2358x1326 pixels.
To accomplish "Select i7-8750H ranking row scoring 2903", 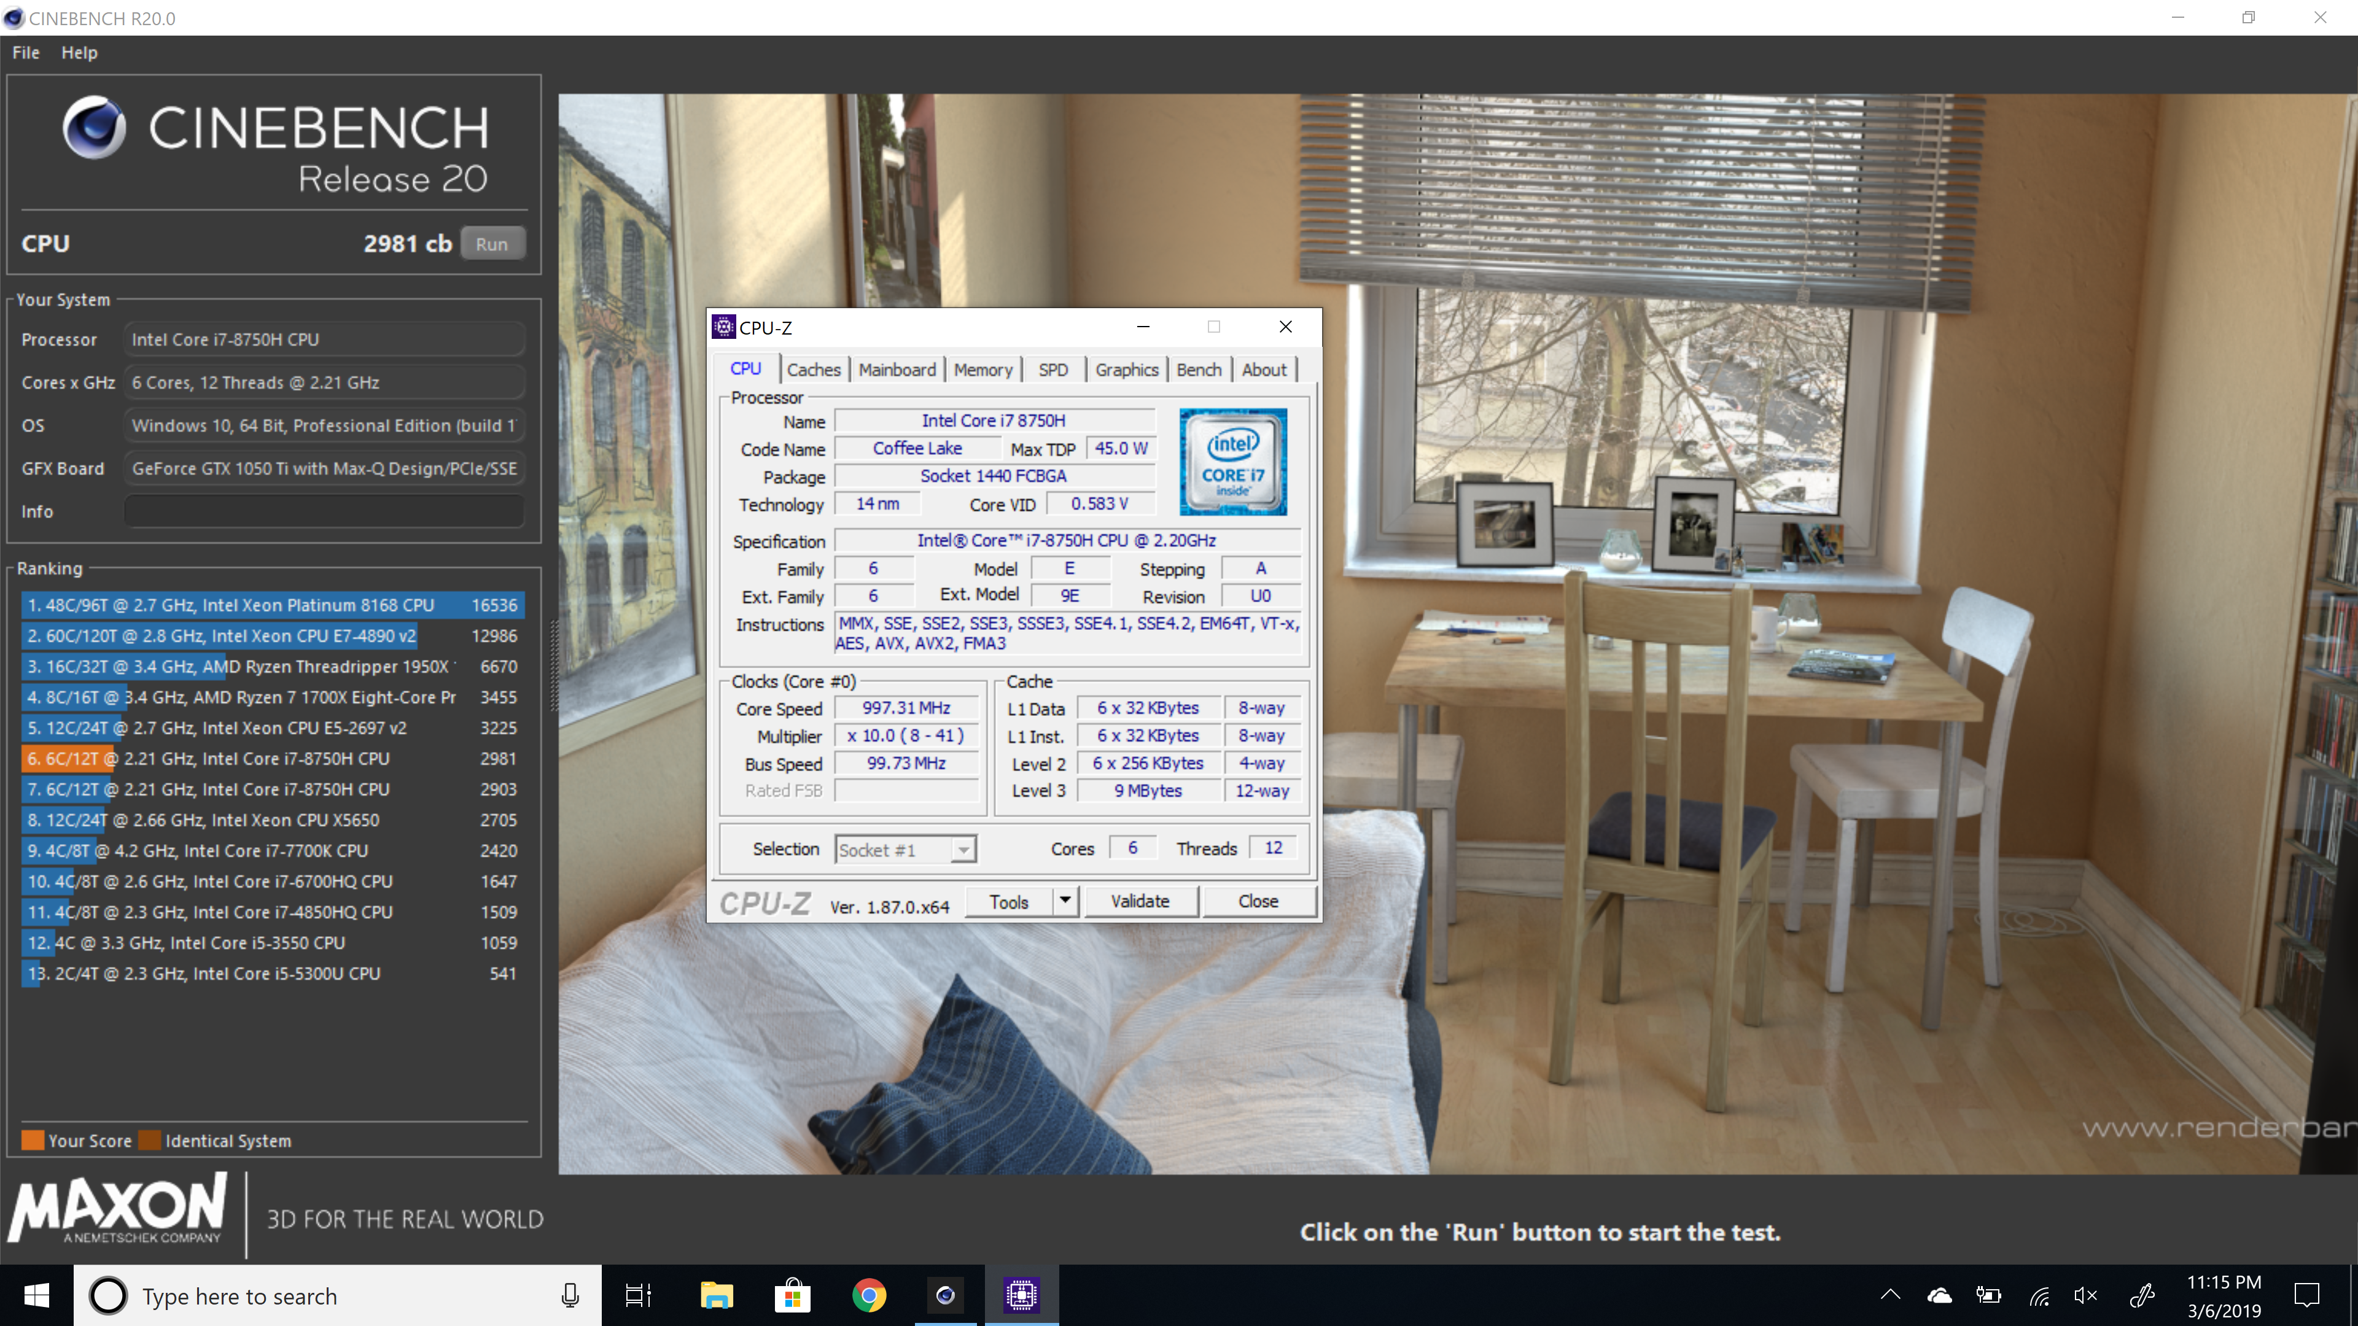I will coord(273,789).
